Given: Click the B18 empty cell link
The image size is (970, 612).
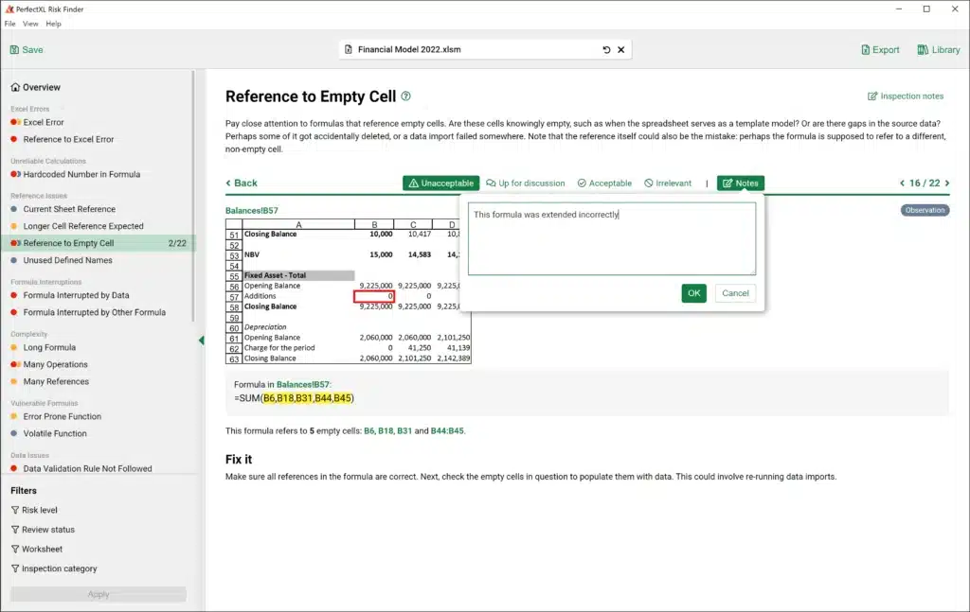Looking at the screenshot, I should (x=386, y=431).
